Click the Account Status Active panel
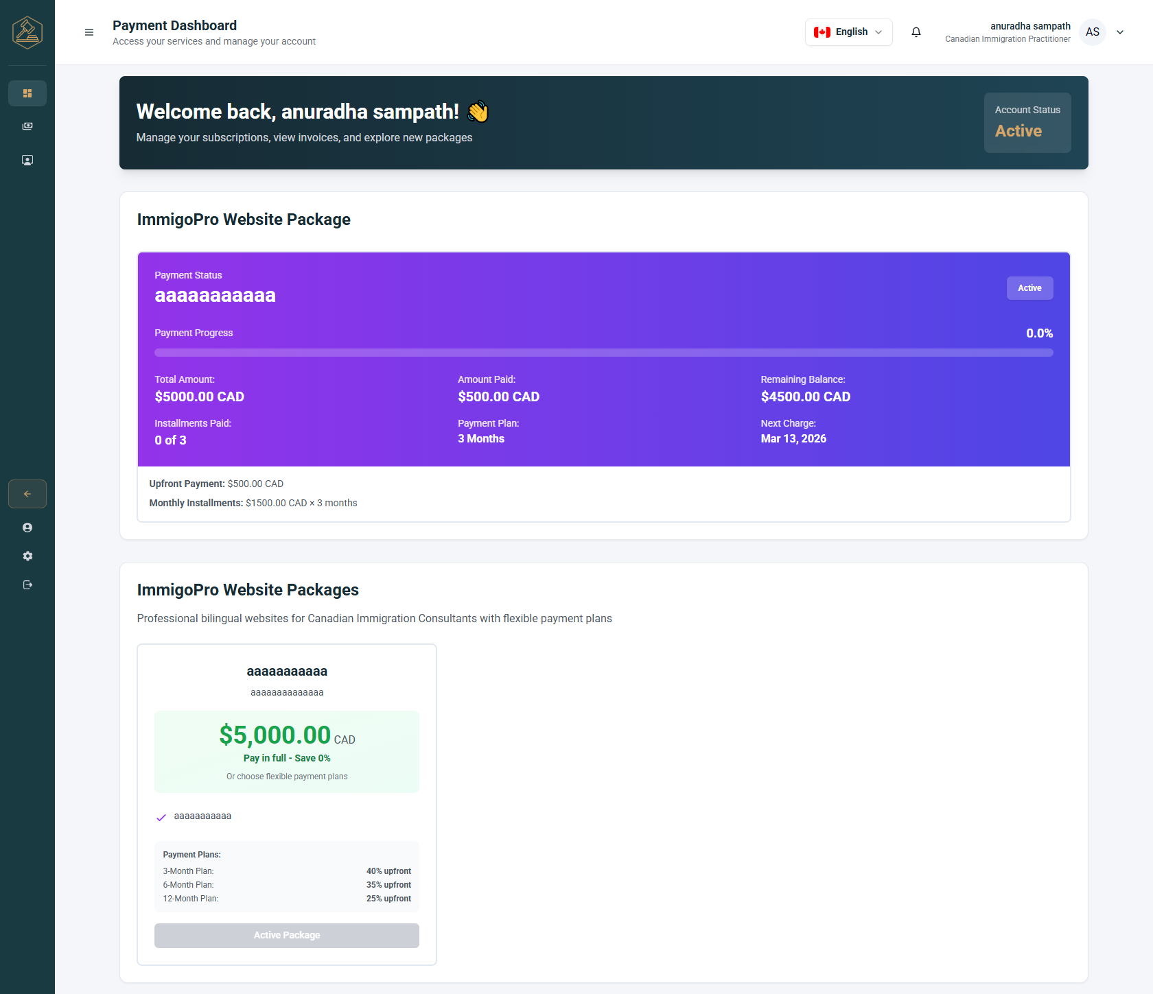This screenshot has width=1153, height=994. coord(1027,123)
